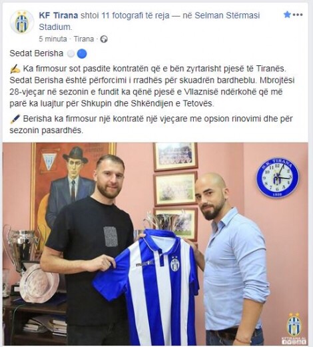Open the signing photo with the two men
Screen dimensions: 313x347
pyautogui.click(x=155, y=244)
